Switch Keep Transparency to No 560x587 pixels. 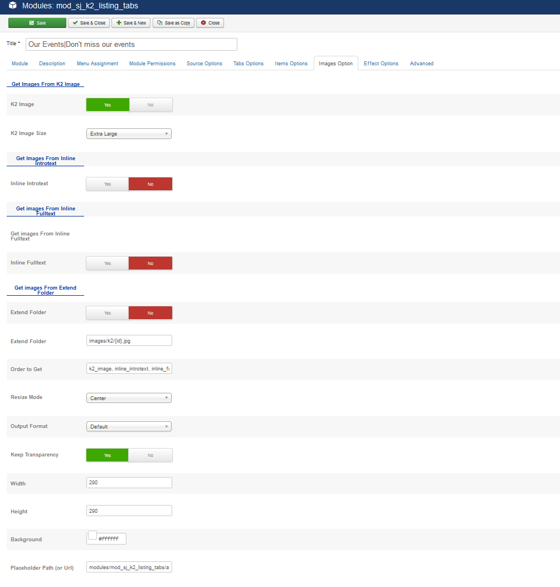(x=150, y=455)
